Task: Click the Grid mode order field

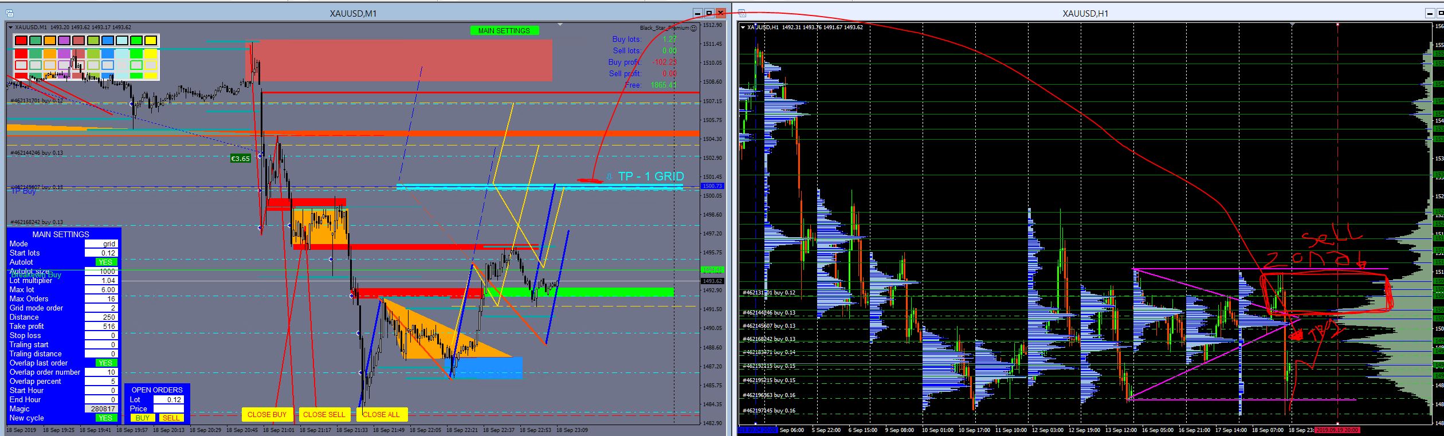Action: tap(101, 308)
